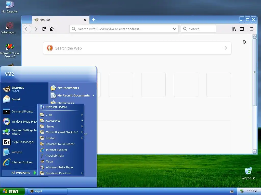Open My Computer desktop icon
Viewport: 261px width, 195px height.
(10, 7)
